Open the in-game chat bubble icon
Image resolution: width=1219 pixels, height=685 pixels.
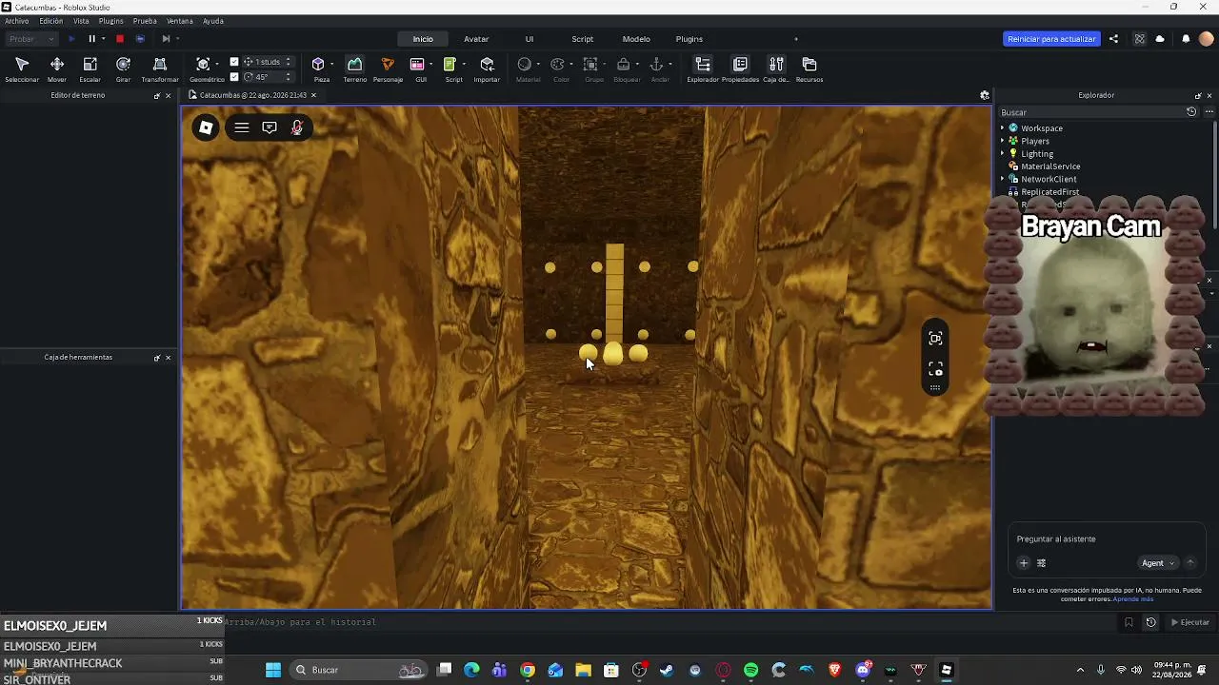[270, 127]
